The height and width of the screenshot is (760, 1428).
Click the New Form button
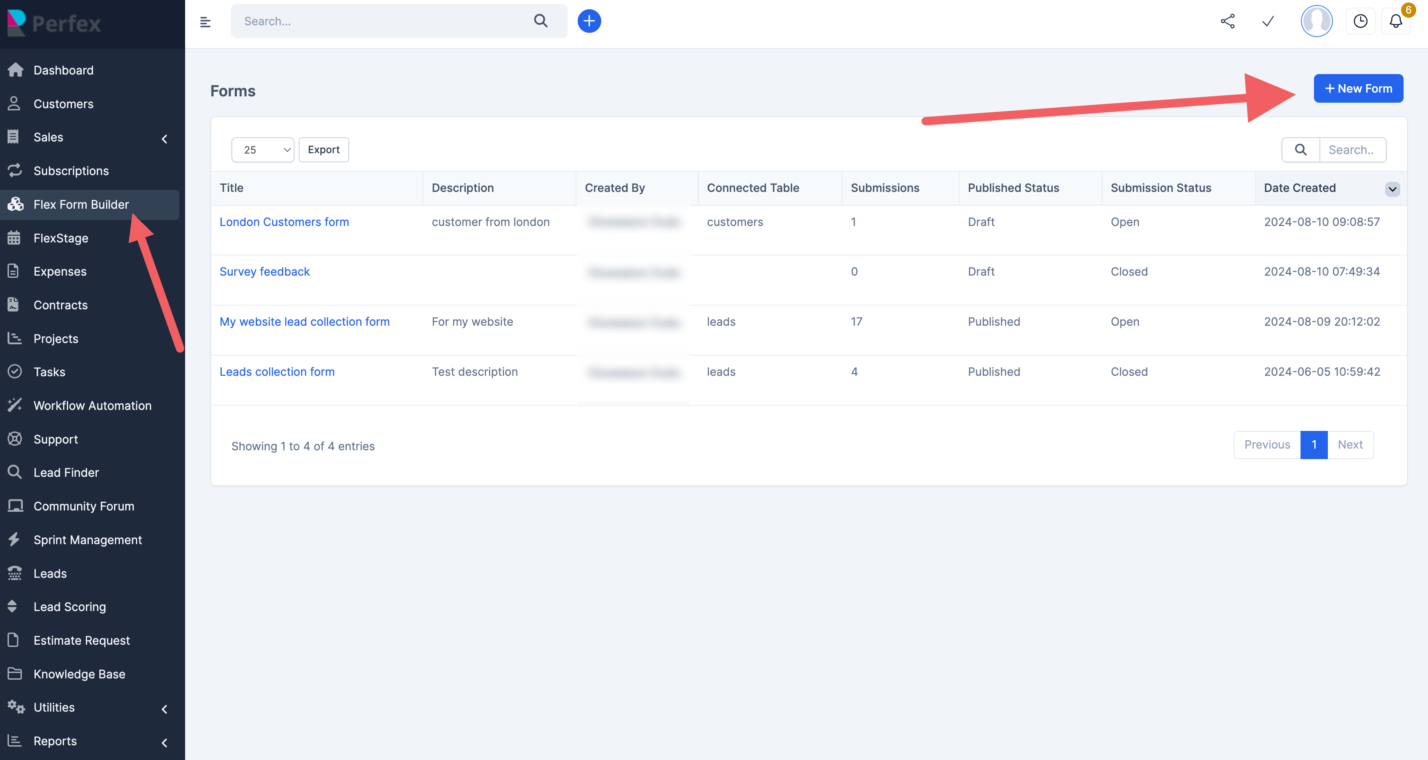click(x=1358, y=89)
